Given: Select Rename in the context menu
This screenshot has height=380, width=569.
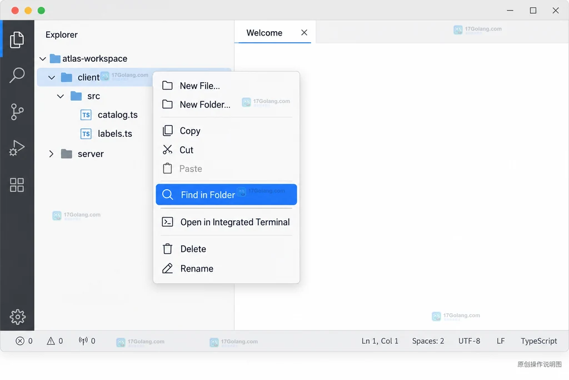Looking at the screenshot, I should click(227, 269).
